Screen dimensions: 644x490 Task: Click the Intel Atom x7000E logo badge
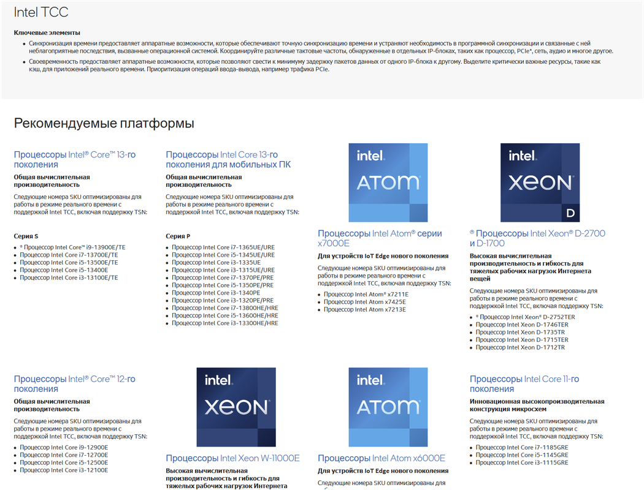coord(388,183)
